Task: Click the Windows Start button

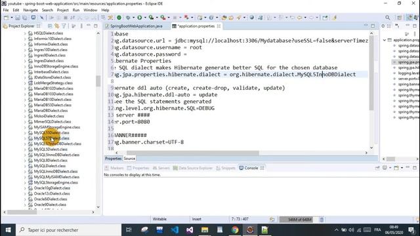Action: (8, 230)
